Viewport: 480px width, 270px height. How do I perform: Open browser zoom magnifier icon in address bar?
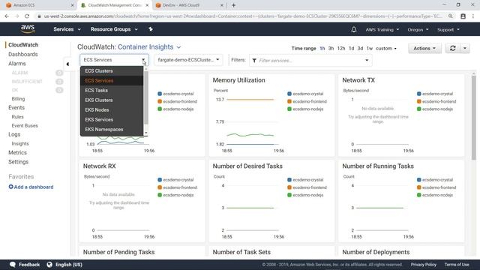(x=451, y=16)
